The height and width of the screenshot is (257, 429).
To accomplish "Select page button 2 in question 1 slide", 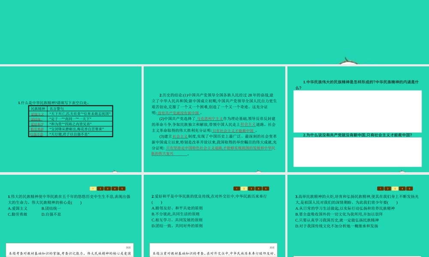I will pos(100,188).
